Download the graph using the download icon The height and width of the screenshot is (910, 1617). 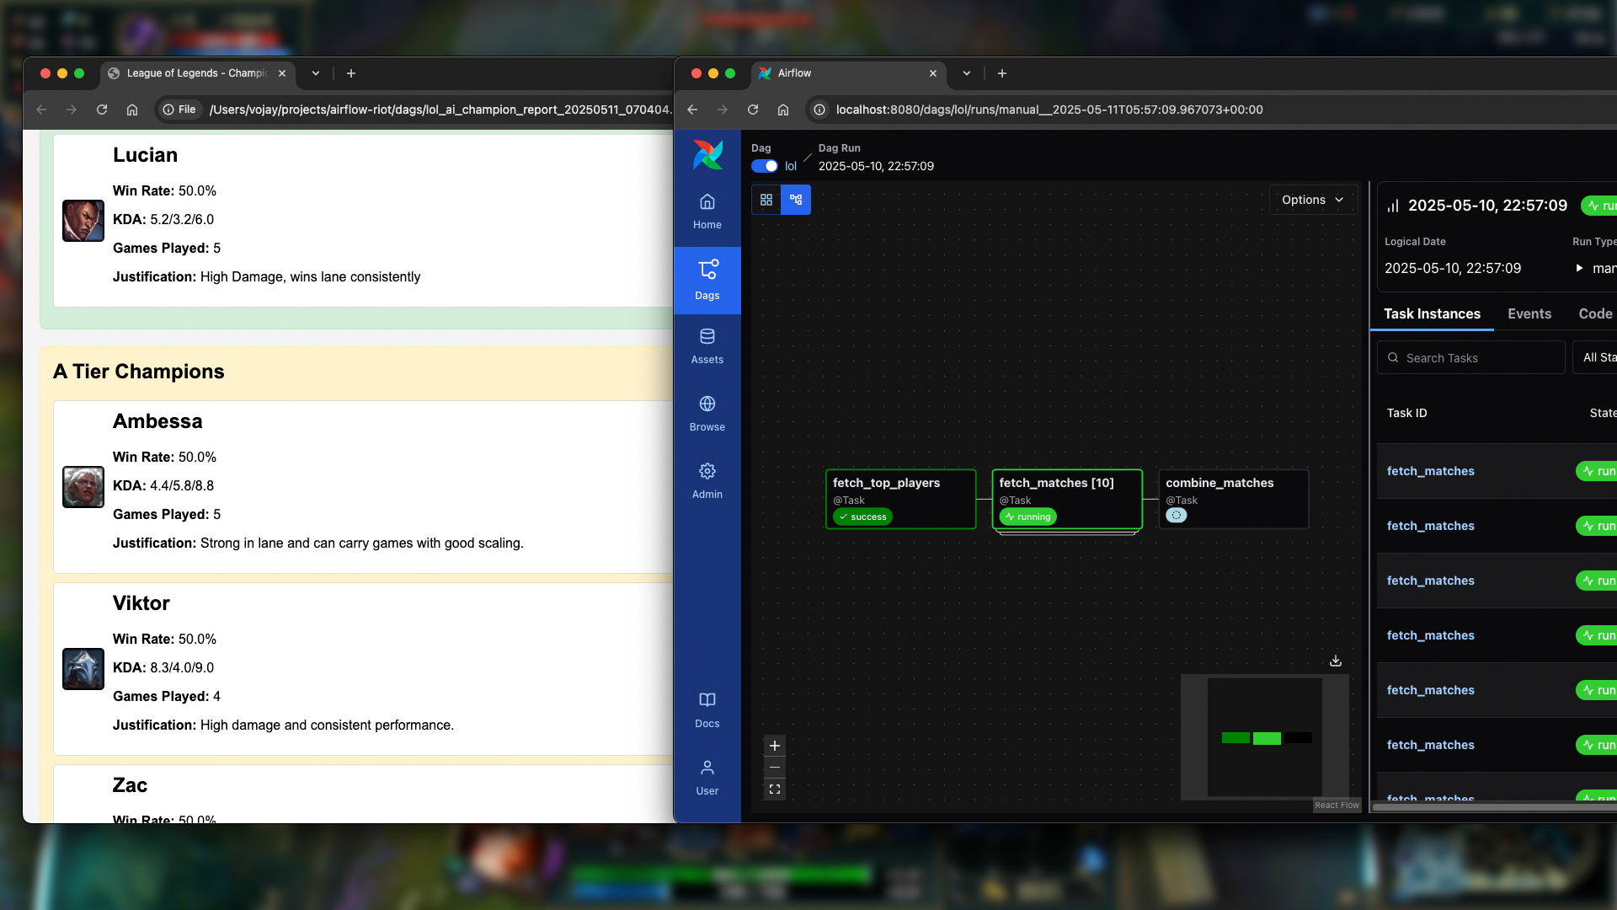(x=1335, y=661)
